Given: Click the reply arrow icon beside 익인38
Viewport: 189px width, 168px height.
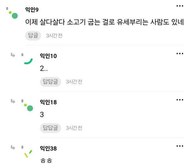Looking at the screenshot, I should click(13, 148).
